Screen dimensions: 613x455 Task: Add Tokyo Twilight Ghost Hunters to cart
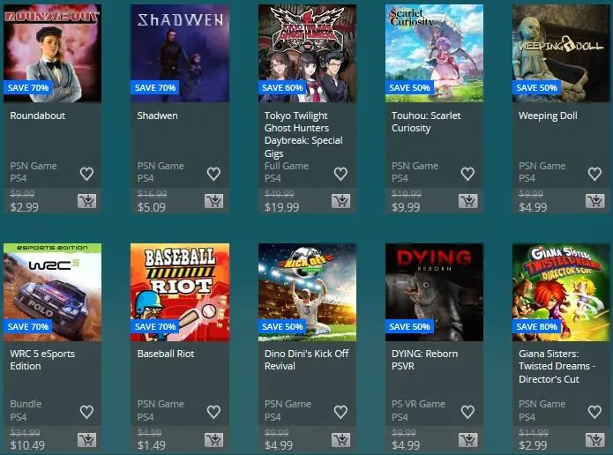[x=341, y=201]
